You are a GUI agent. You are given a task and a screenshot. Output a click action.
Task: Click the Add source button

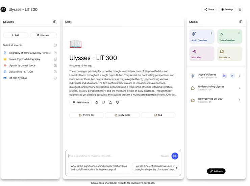tap(15, 35)
